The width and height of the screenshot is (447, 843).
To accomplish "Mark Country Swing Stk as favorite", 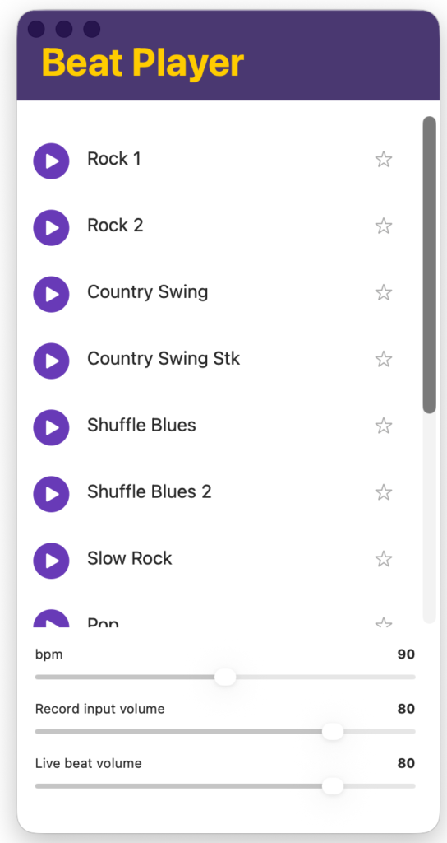I will pos(383,359).
